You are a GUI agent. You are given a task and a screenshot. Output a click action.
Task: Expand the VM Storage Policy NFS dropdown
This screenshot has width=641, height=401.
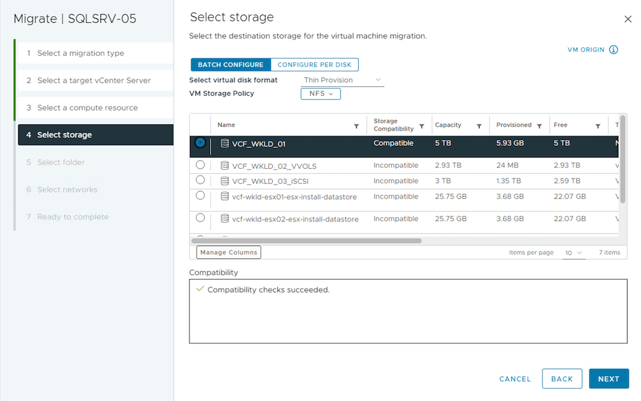[320, 94]
